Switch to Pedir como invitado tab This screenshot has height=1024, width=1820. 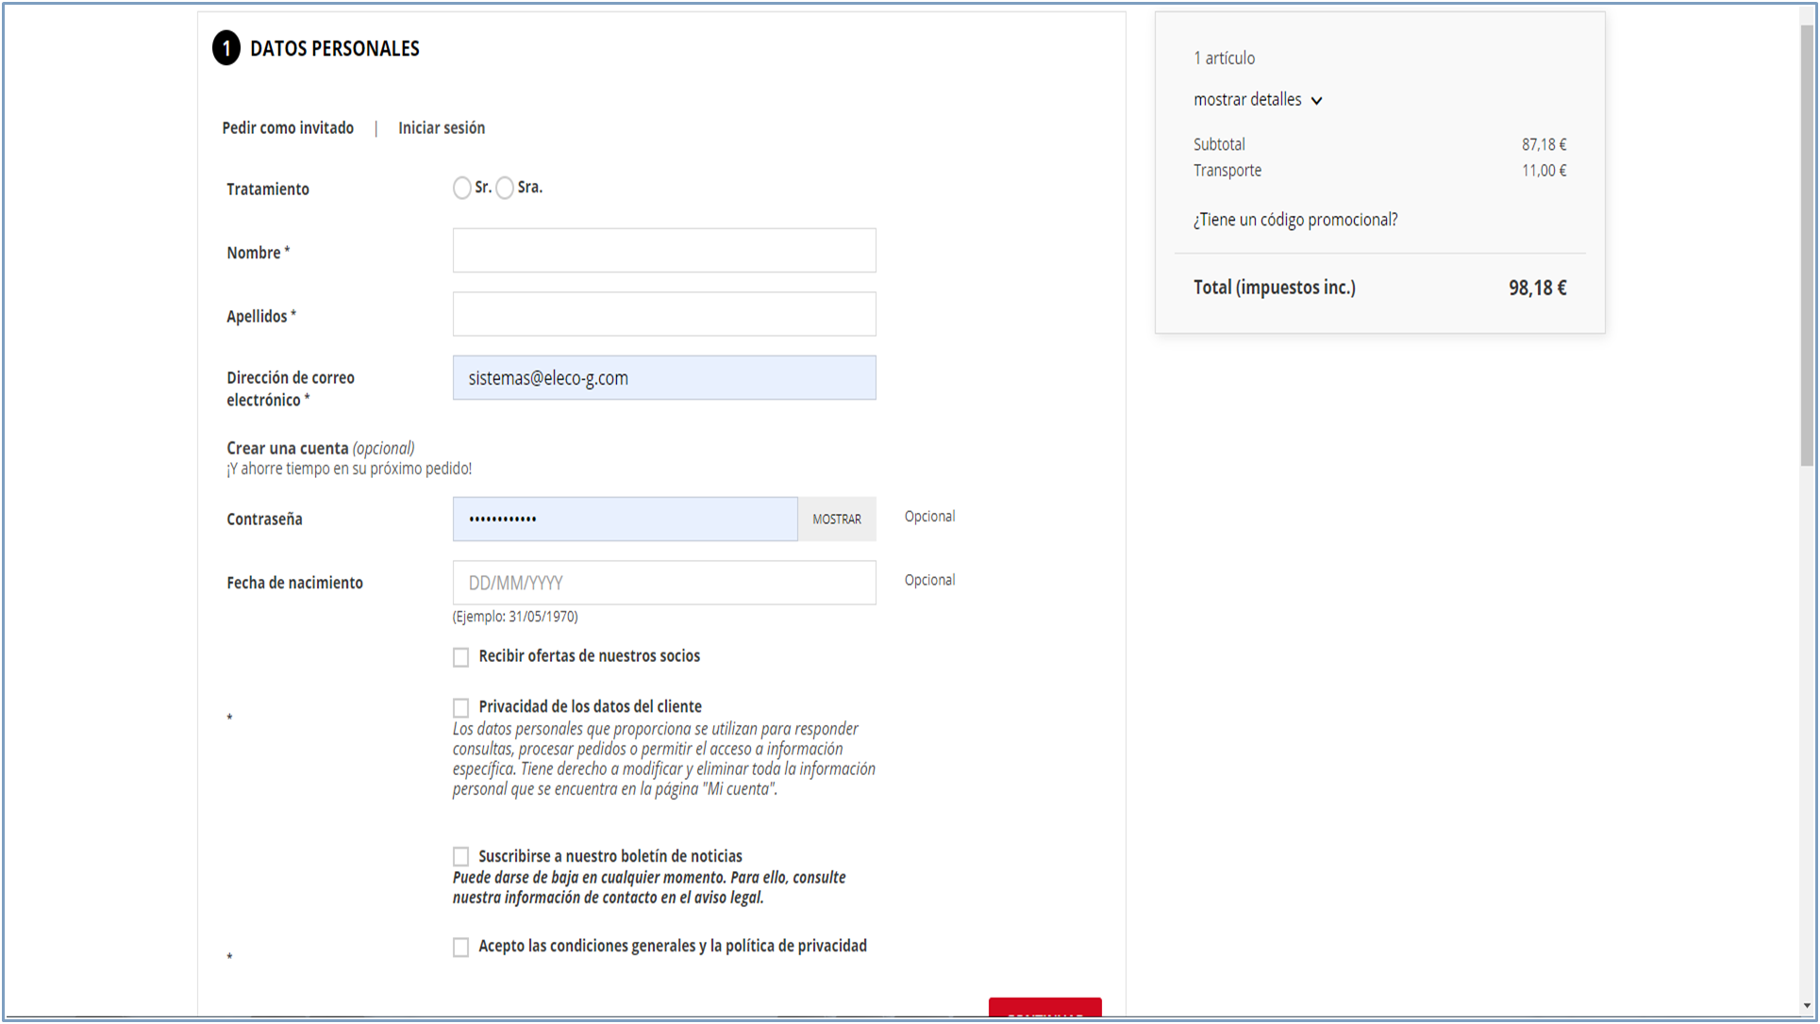[288, 127]
